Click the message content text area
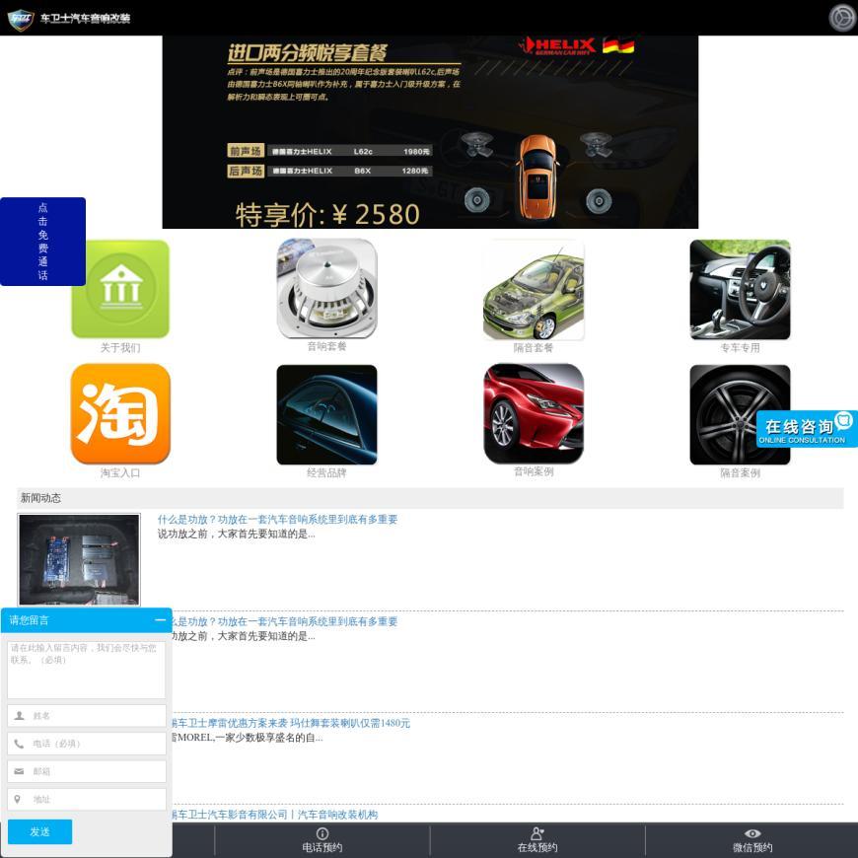858x858 pixels. pyautogui.click(x=87, y=669)
